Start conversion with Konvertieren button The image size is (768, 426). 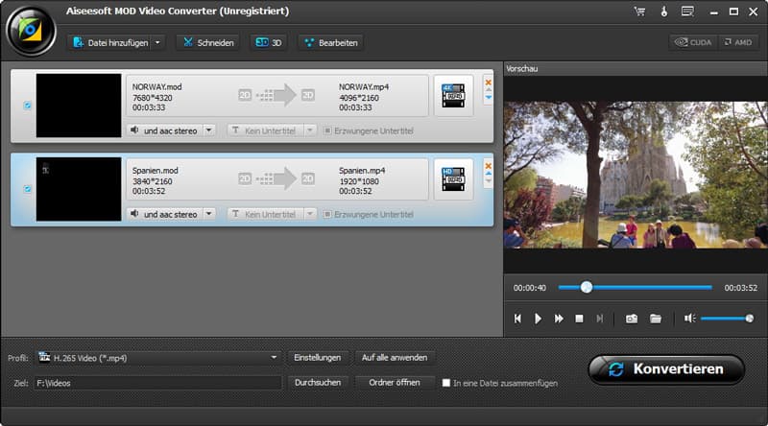666,369
